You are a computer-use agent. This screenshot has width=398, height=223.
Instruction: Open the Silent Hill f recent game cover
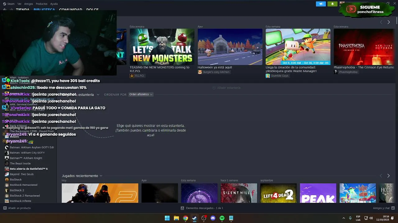[x=239, y=193]
